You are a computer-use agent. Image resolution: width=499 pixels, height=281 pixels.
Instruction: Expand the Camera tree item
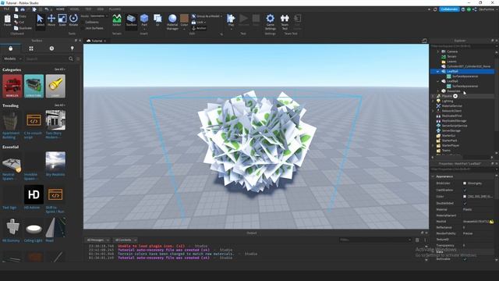tap(438, 52)
